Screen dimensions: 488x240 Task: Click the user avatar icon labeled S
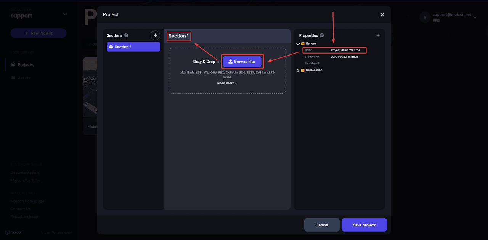click(425, 17)
